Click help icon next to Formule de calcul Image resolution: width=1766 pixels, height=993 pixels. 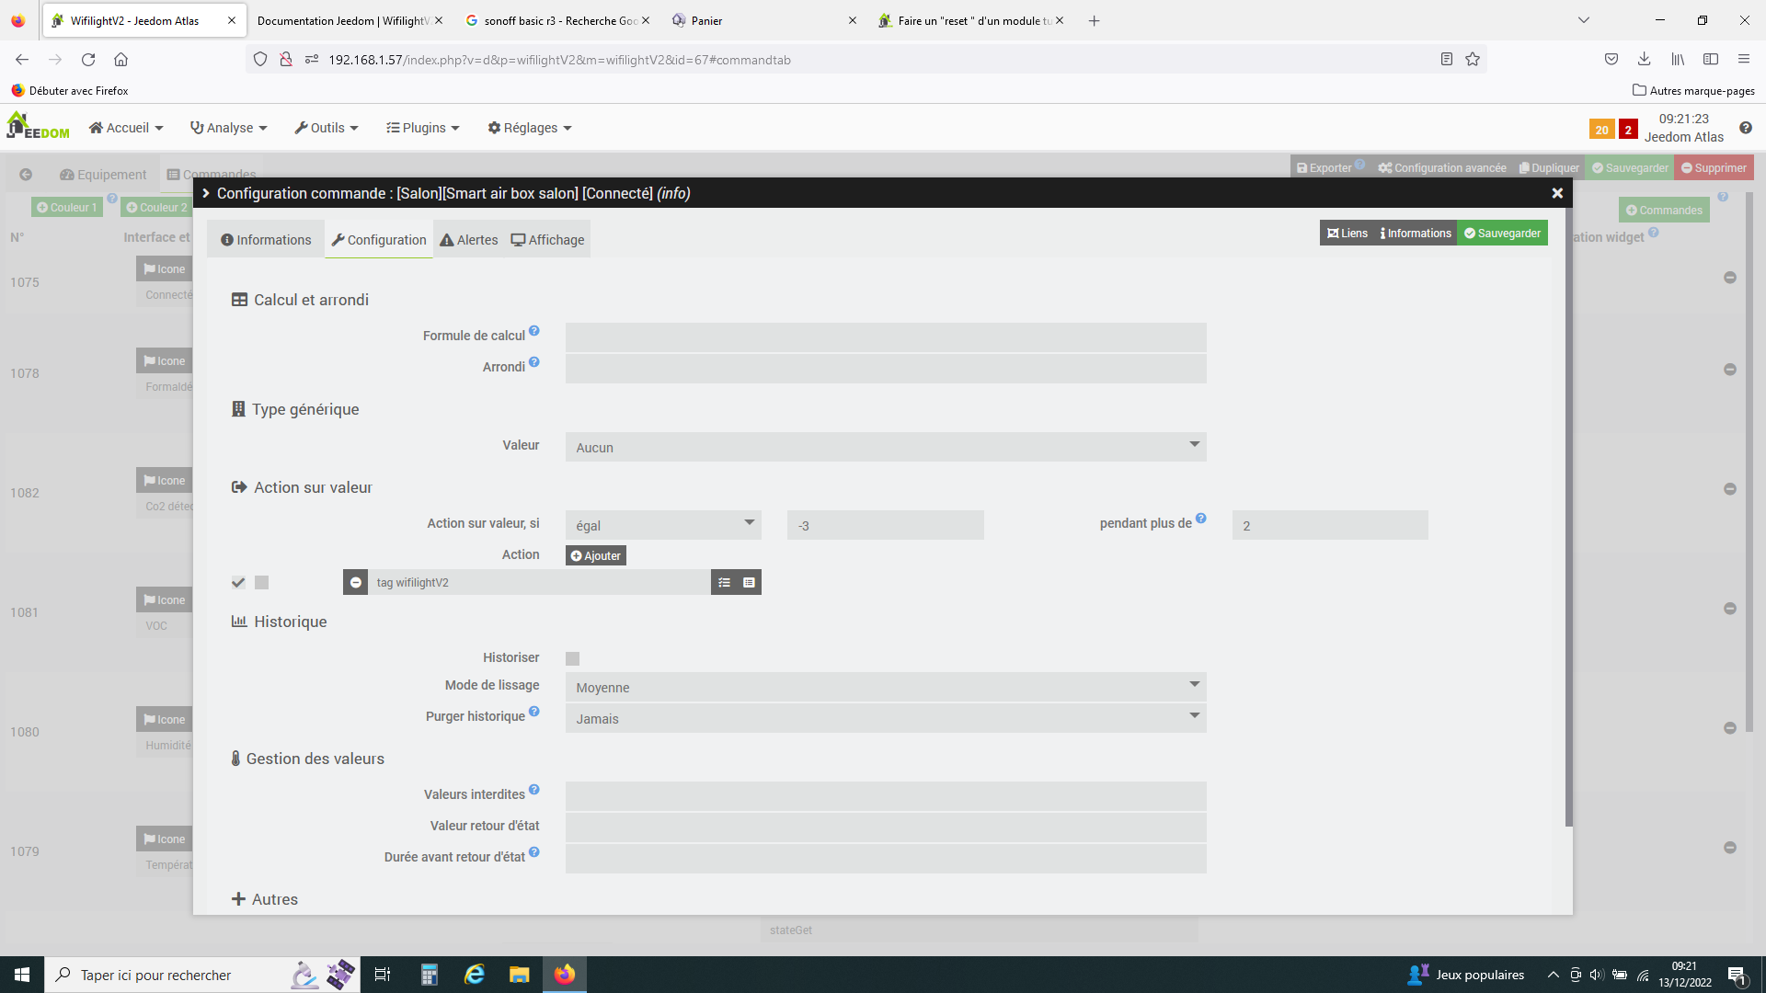click(534, 331)
